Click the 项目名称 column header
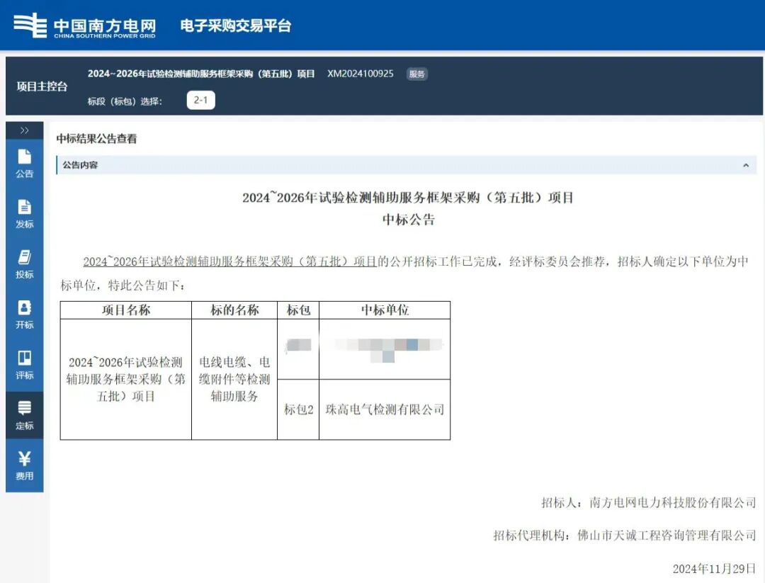The image size is (765, 583). point(126,310)
